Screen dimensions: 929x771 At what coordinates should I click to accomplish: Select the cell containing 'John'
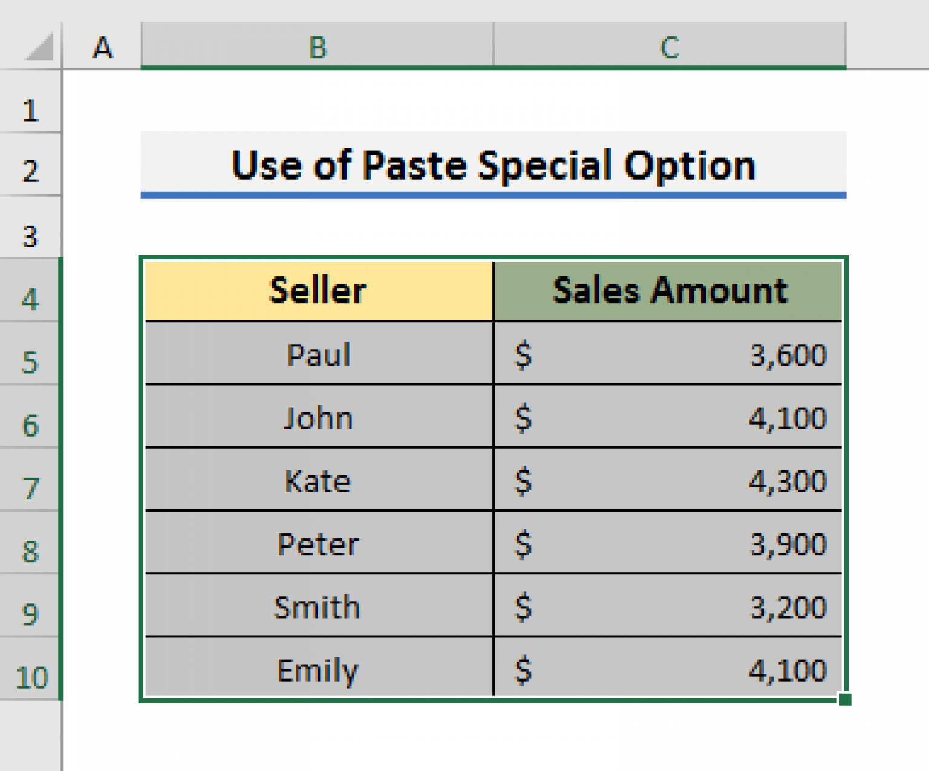pyautogui.click(x=317, y=417)
